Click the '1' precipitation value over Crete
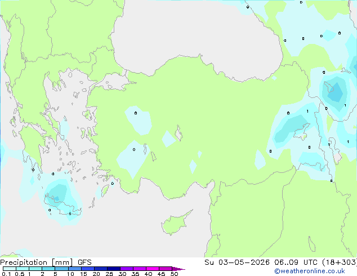Screen dimensions: 357x276 coord(70,213)
